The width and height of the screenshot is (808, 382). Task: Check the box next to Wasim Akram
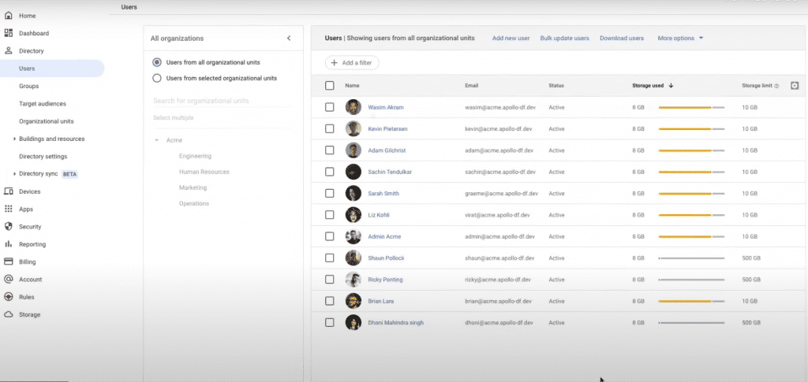[x=330, y=107]
